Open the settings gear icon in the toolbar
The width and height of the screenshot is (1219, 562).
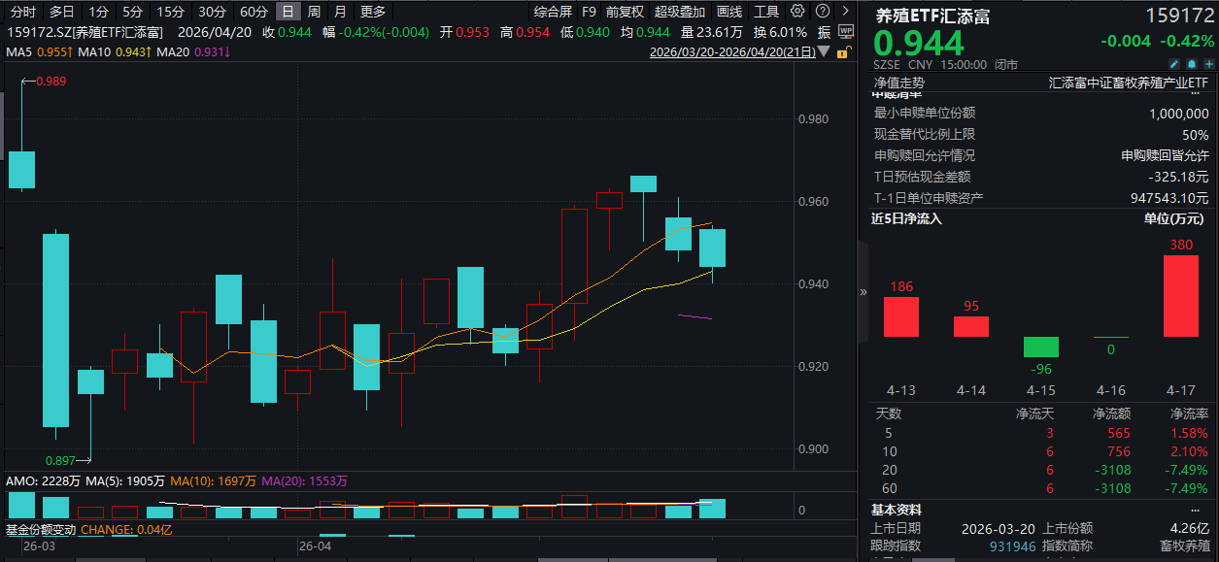pyautogui.click(x=797, y=11)
